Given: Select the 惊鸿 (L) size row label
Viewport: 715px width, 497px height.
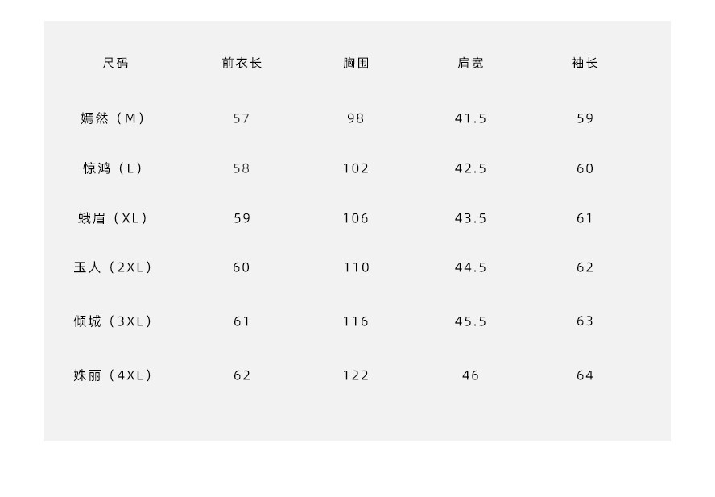Looking at the screenshot, I should coord(114,168).
